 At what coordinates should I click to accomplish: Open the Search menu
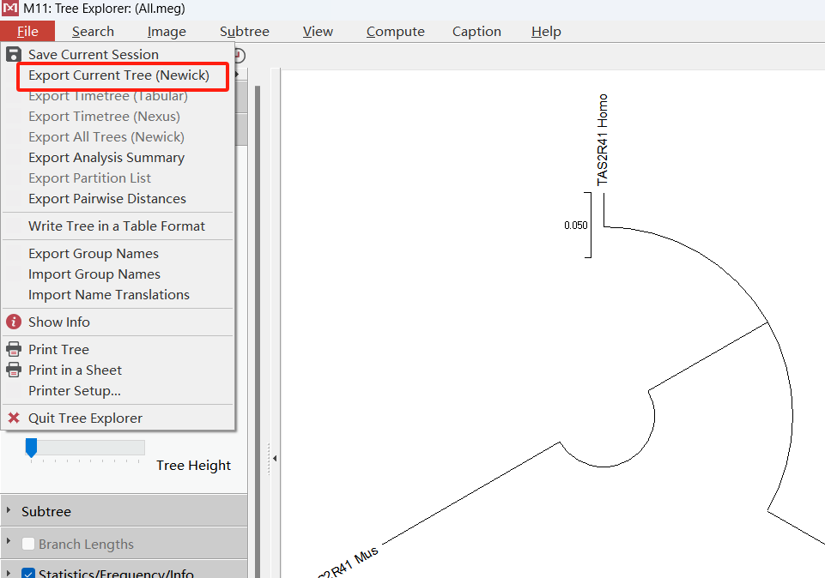(x=93, y=32)
